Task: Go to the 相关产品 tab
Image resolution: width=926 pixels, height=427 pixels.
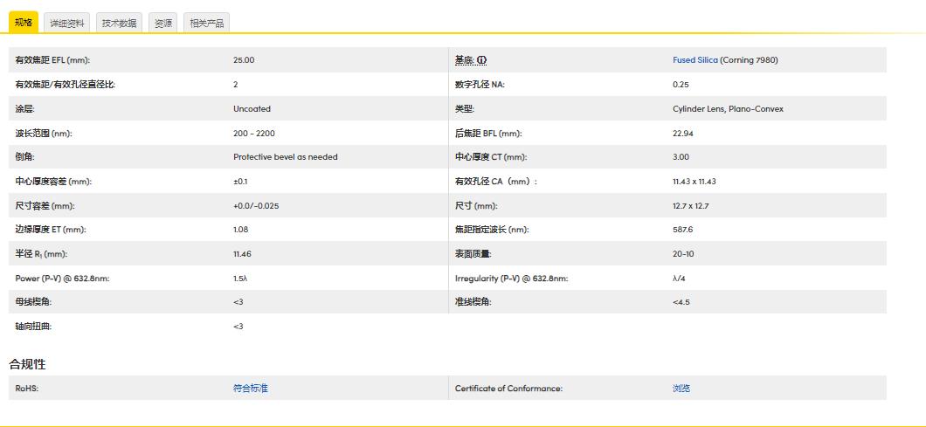Action: point(207,24)
